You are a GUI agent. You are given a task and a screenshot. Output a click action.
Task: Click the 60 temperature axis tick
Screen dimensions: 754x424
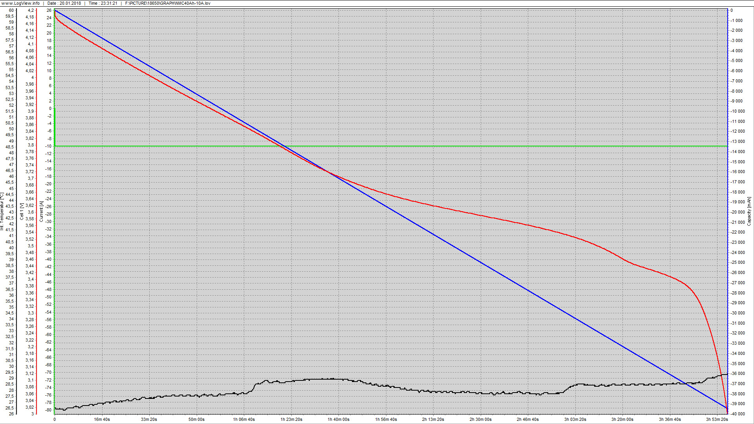coord(11,10)
